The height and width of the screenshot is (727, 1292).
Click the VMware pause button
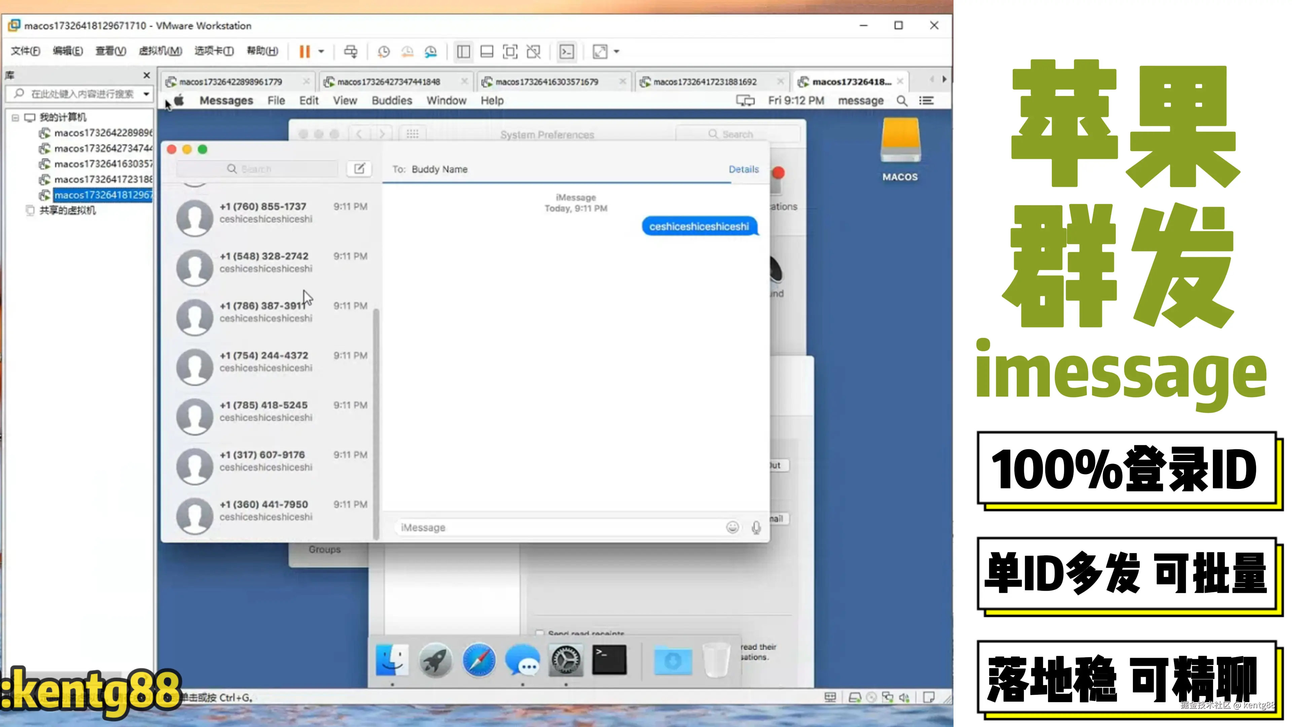point(304,52)
